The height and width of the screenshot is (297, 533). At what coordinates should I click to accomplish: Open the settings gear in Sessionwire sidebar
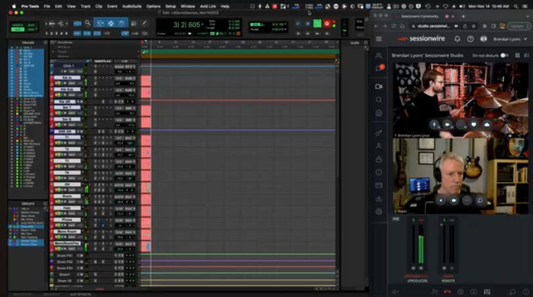pyautogui.click(x=379, y=212)
